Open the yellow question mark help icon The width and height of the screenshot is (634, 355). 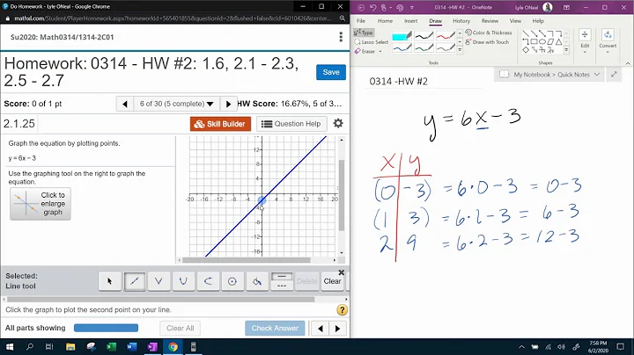point(342,310)
